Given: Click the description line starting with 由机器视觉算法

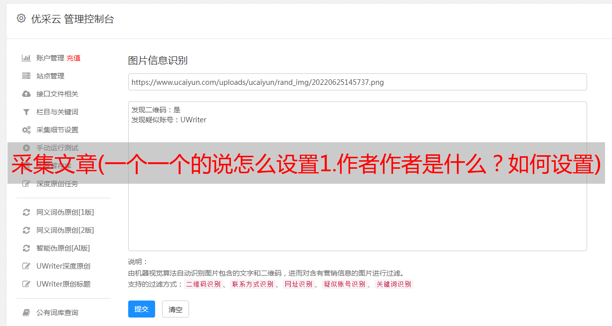Looking at the screenshot, I should [x=266, y=273].
